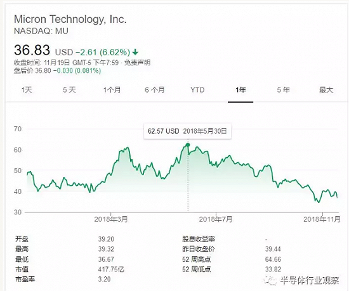The image size is (349, 291).
Task: Switch to the 5 年 range
Action: pyautogui.click(x=284, y=90)
